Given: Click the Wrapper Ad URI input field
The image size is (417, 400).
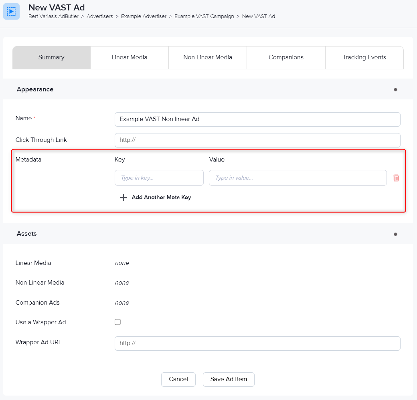Looking at the screenshot, I should click(x=257, y=343).
